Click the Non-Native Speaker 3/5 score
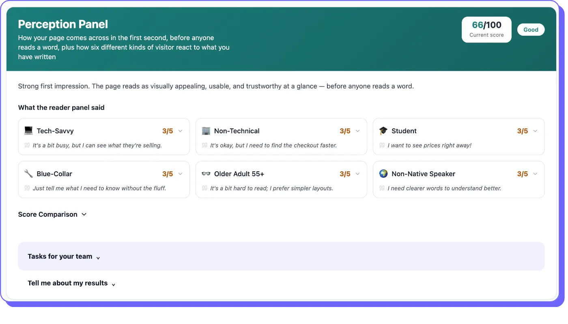Screen dimensions: 568x324 tap(523, 174)
